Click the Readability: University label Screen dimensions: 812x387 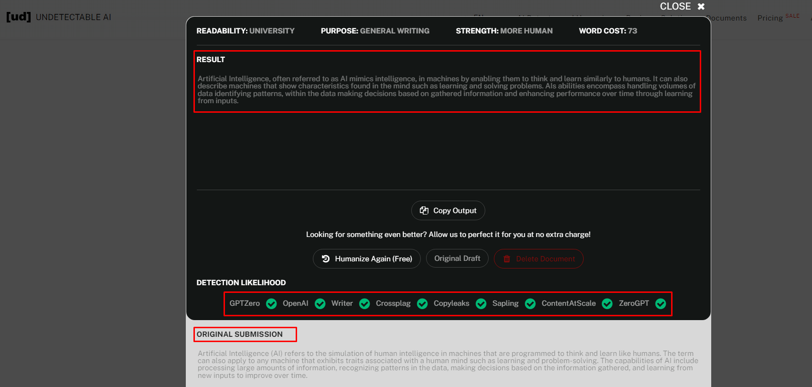(246, 31)
